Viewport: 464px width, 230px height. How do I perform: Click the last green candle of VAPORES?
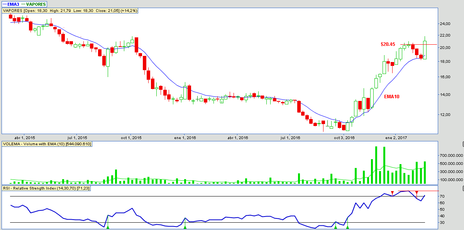425,50
